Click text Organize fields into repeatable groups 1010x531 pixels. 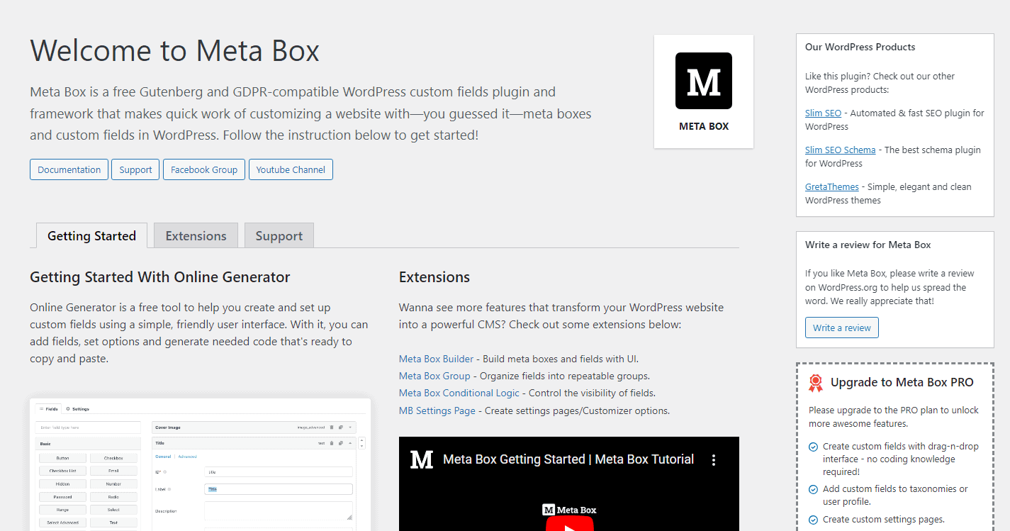565,376
